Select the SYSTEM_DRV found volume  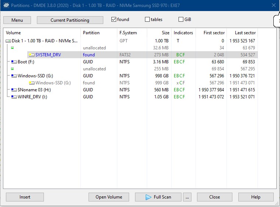pos(142,55)
